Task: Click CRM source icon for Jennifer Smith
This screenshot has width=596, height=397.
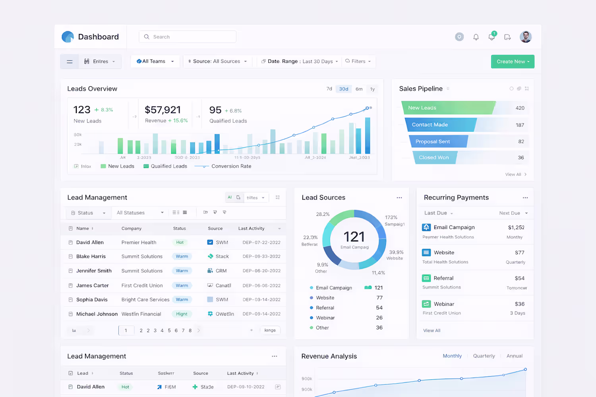Action: click(210, 271)
